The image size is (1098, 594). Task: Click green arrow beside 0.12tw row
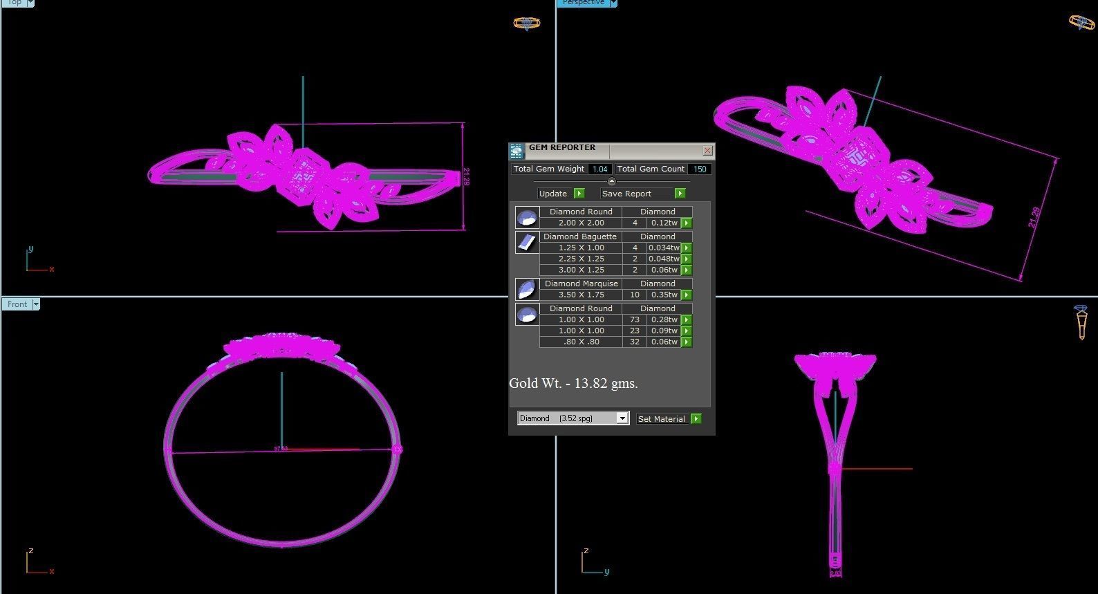click(687, 223)
